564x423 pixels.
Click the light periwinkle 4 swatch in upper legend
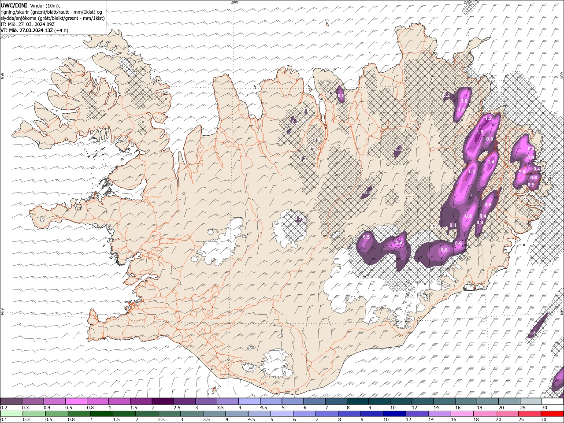[249, 401]
